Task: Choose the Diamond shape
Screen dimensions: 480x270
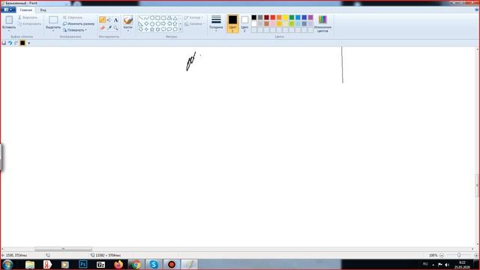Action: coord(146,23)
